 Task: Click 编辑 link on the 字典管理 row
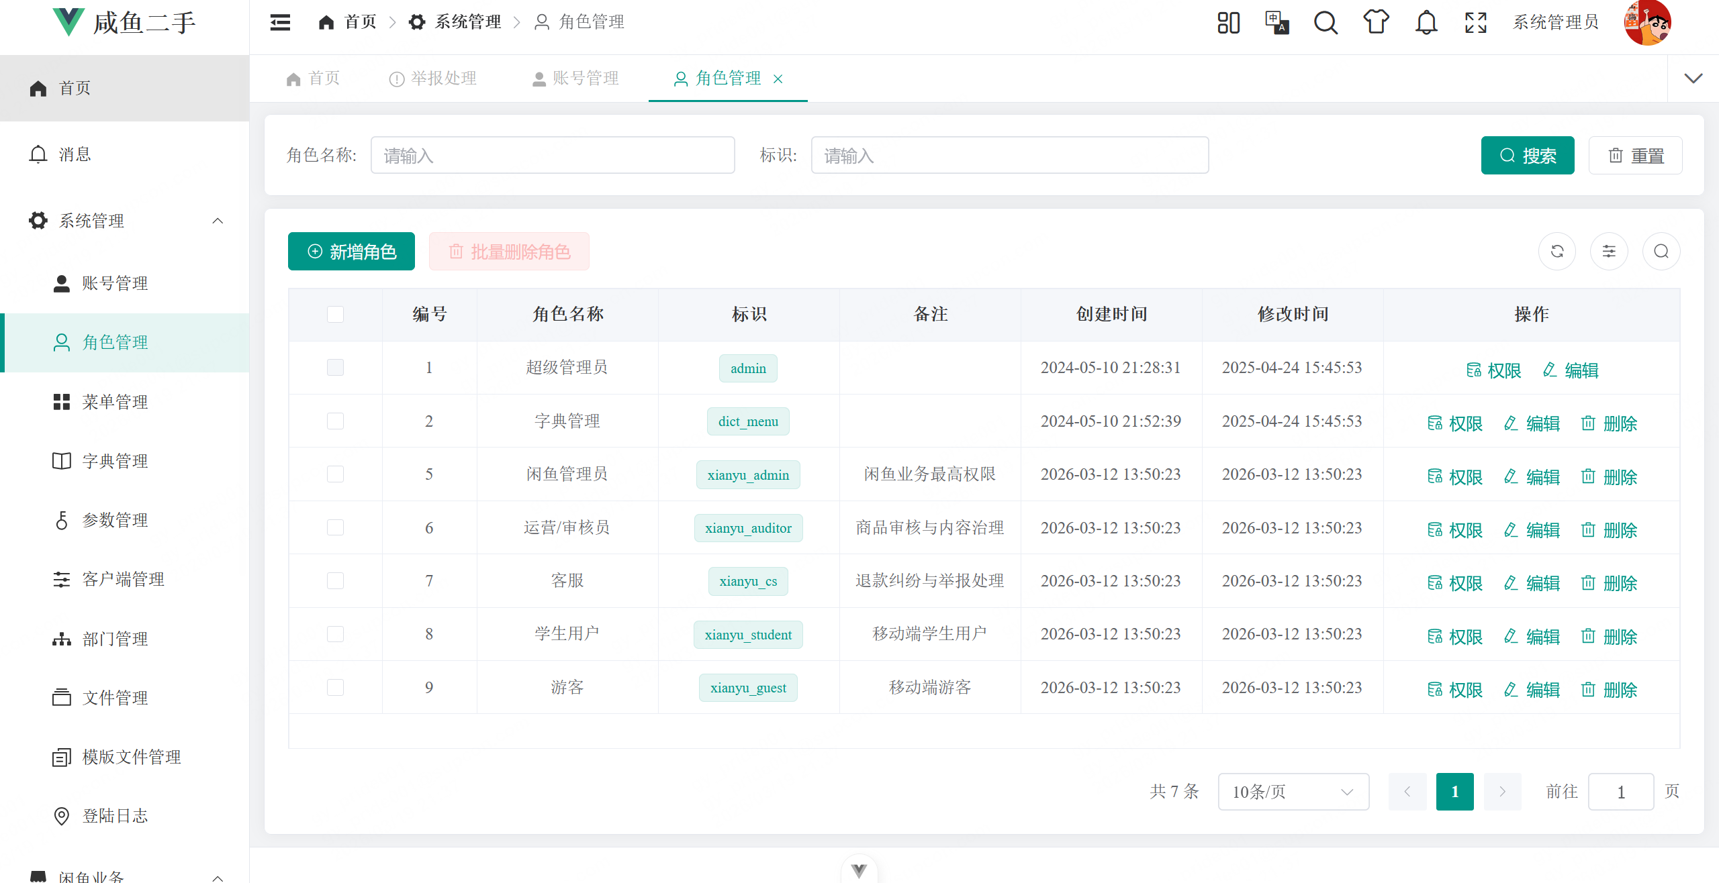1542,423
